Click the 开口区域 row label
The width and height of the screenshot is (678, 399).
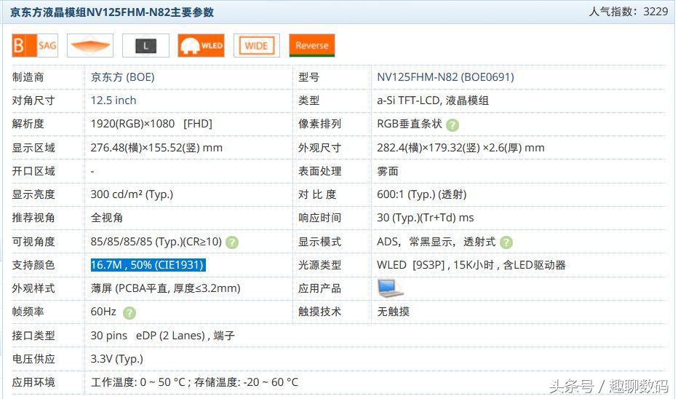[33, 171]
